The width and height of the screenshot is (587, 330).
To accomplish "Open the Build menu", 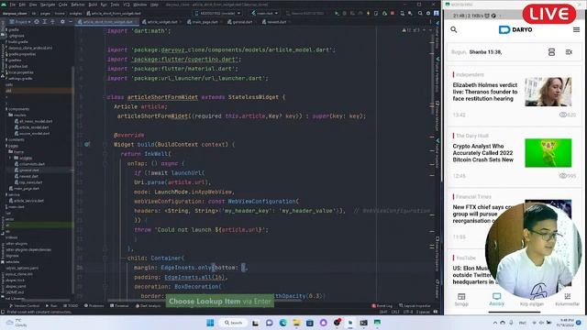I will tap(93, 5).
